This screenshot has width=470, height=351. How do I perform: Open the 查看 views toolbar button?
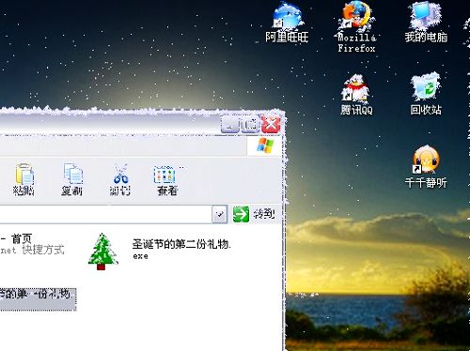pyautogui.click(x=167, y=179)
